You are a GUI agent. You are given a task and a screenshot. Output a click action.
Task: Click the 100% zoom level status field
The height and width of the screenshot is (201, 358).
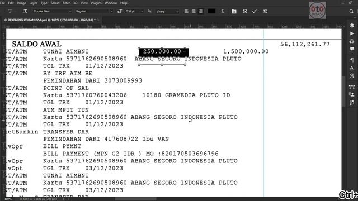8,199
